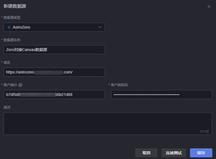
Task: Click into the 域名 URL field
Action: pos(54,72)
